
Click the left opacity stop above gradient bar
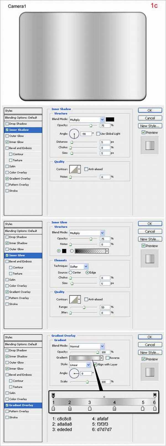pyautogui.click(x=53, y=395)
